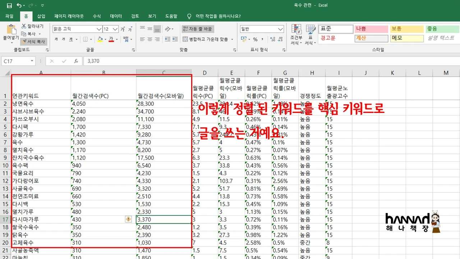This screenshot has height=259, width=460.
Task: Merge and center cells (병합하고 가운데 맞춤)
Action: click(x=206, y=39)
